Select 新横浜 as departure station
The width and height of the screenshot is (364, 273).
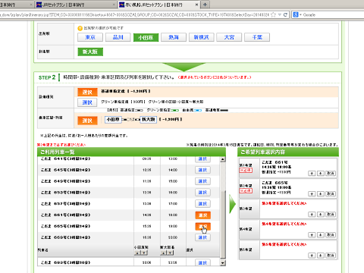pos(202,37)
